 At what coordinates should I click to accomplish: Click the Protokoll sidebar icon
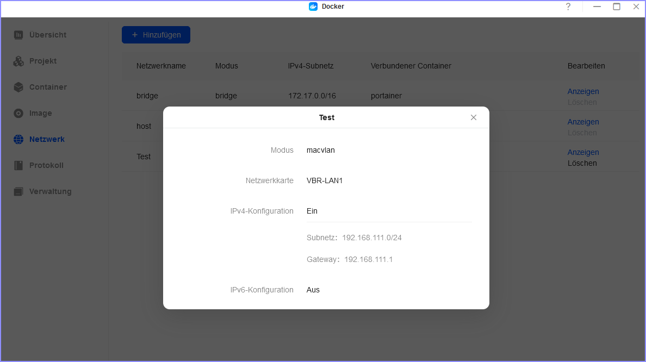tap(18, 165)
